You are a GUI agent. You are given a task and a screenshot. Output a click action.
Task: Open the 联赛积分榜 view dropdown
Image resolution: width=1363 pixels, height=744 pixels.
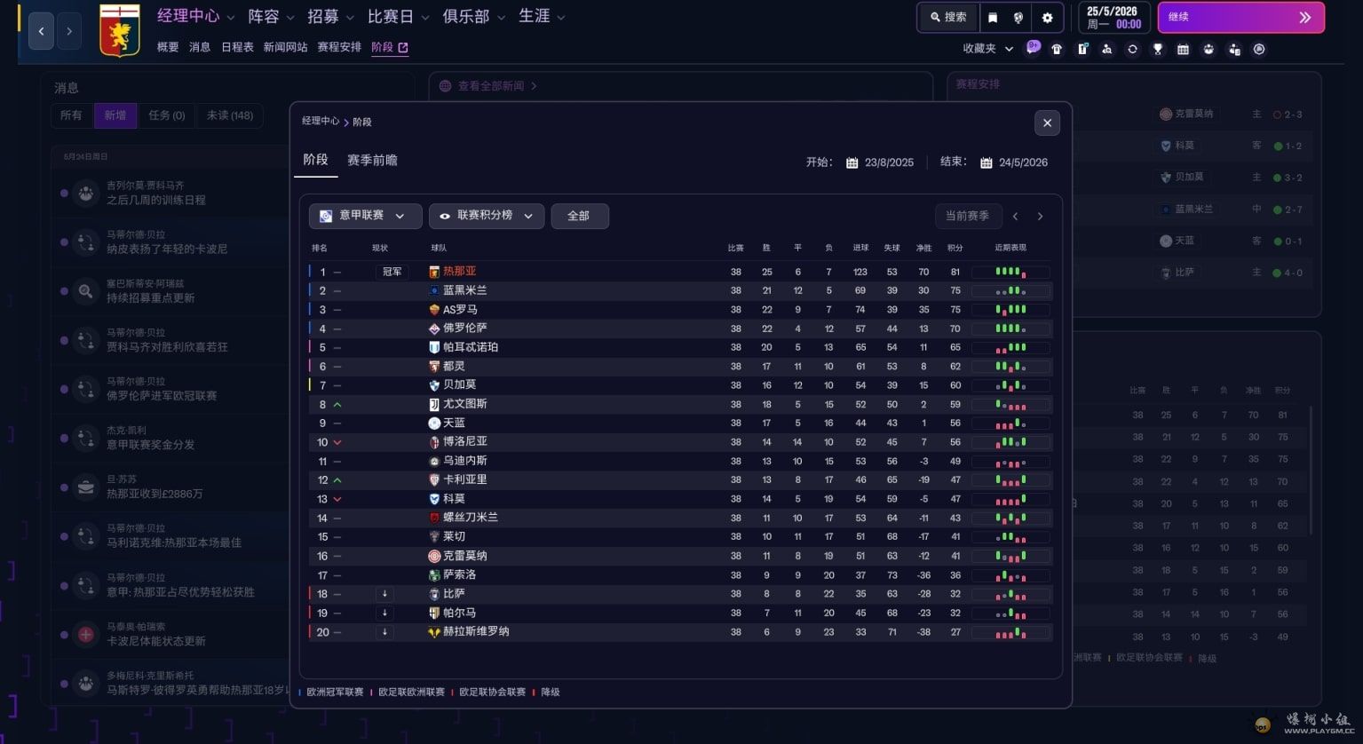click(486, 216)
